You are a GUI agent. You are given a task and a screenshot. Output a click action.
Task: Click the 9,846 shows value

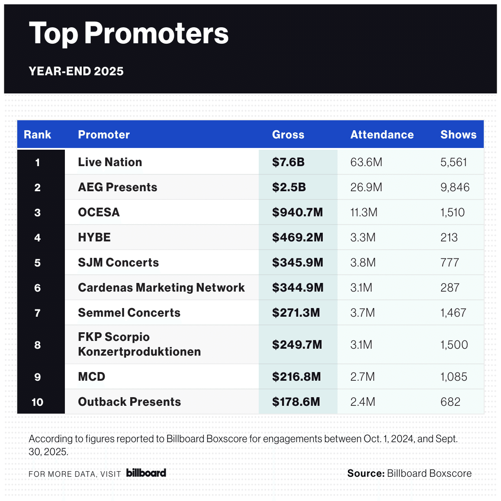pyautogui.click(x=455, y=187)
